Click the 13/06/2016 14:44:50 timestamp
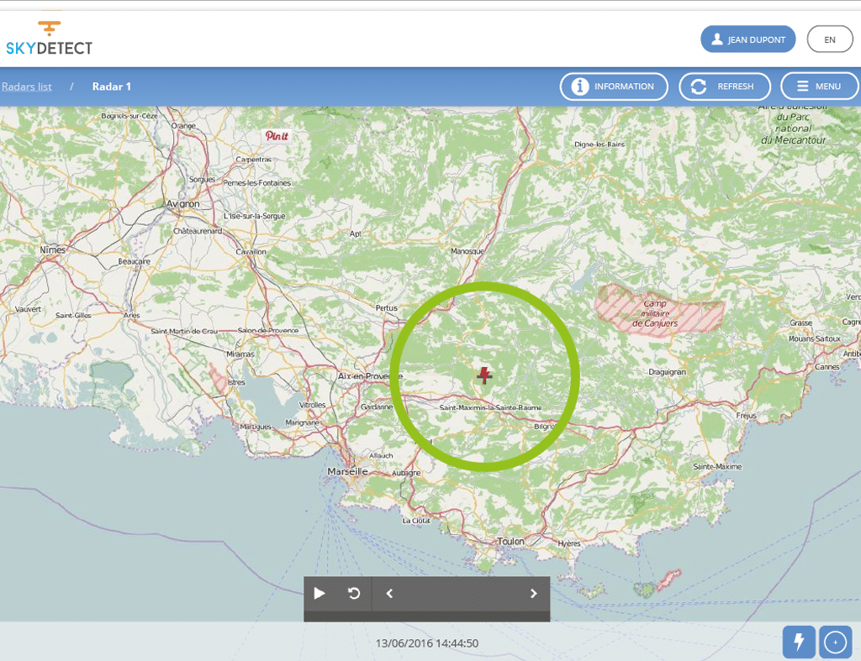 click(x=427, y=643)
